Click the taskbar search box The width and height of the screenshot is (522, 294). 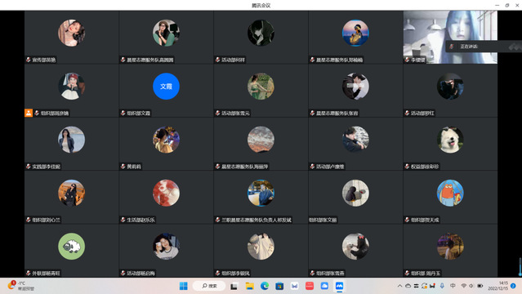[x=209, y=286]
